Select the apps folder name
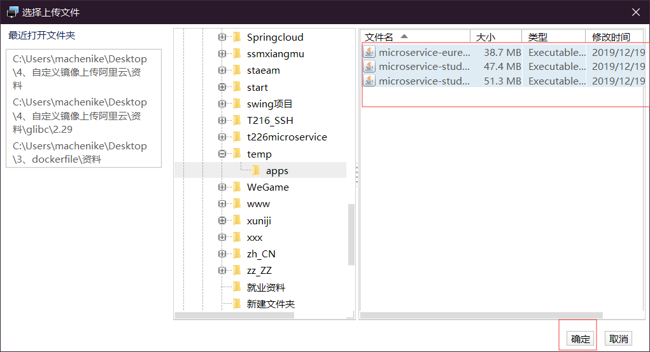This screenshot has width=650, height=352. pos(277,170)
